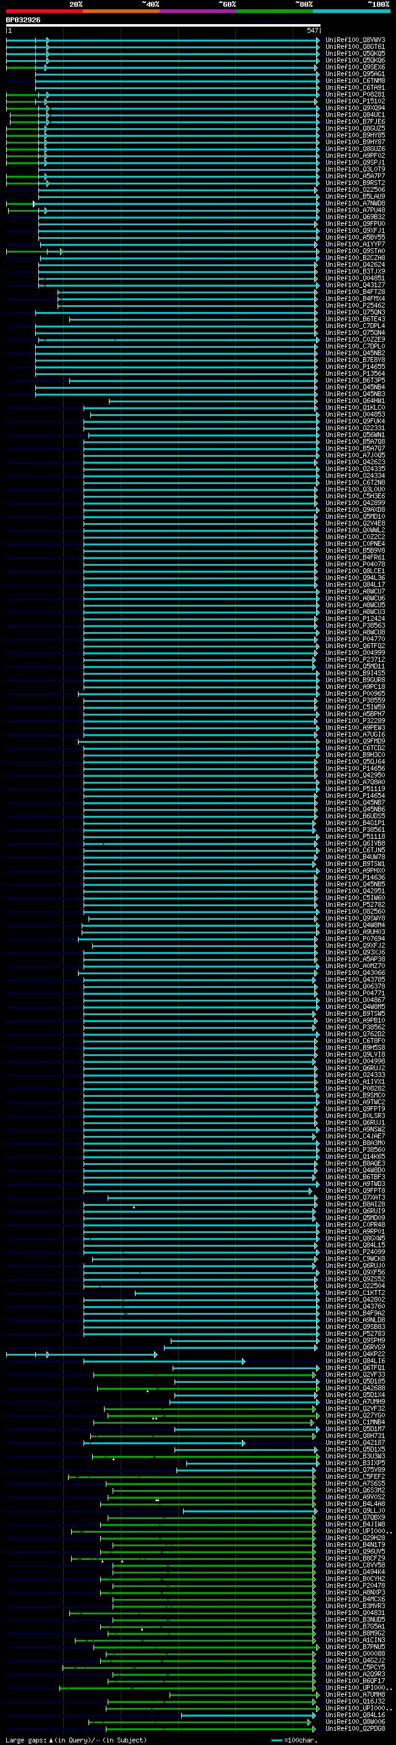Screen dimensions: 396x1745
Task: Select the UniRef100_P38559 label
Action: pos(355,701)
